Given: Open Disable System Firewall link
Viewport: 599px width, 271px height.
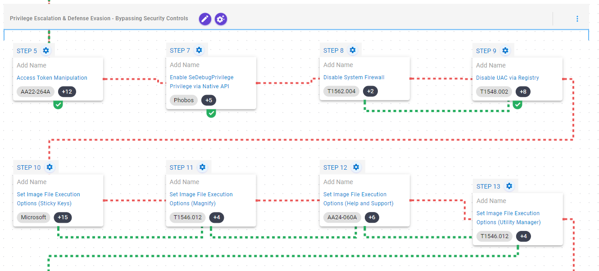Looking at the screenshot, I should click(354, 77).
